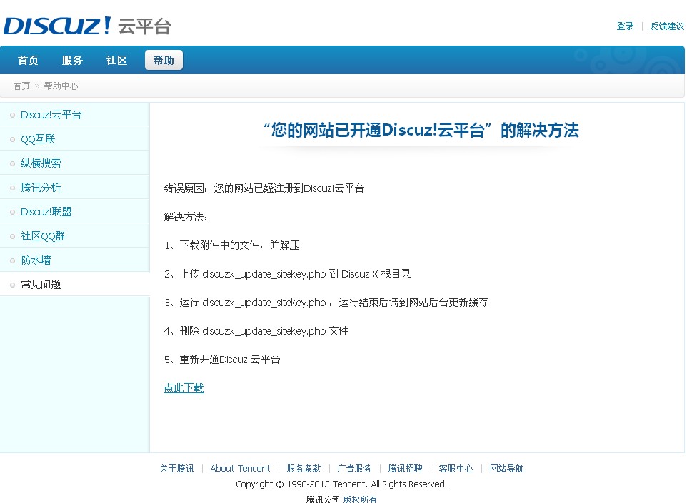
Task: Click the page heading about 解决方法
Action: [421, 130]
